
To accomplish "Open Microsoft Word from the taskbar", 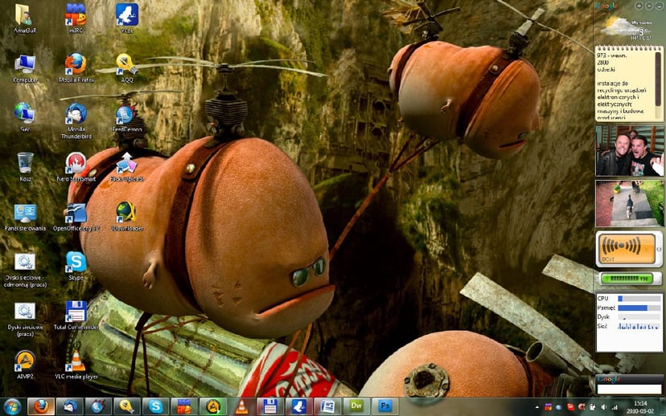I will [327, 406].
